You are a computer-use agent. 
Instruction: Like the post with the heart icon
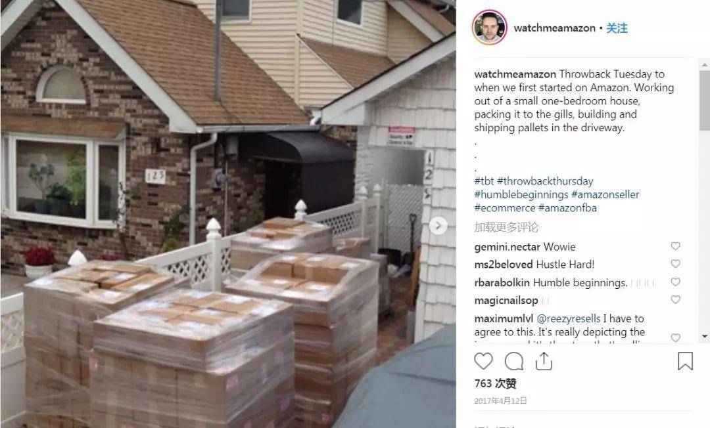483,361
